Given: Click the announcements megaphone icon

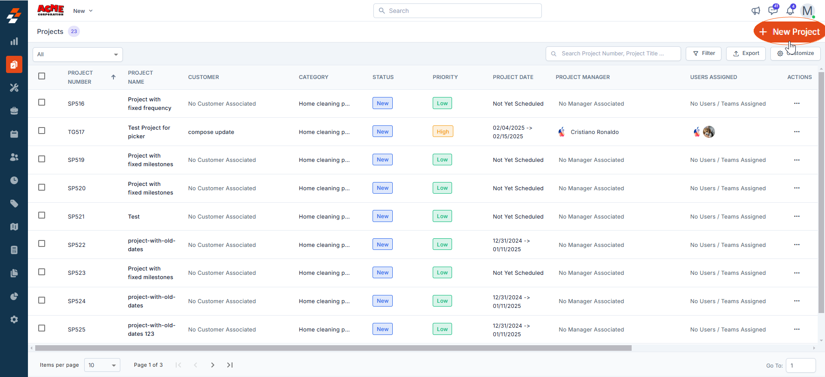Looking at the screenshot, I should pyautogui.click(x=756, y=11).
